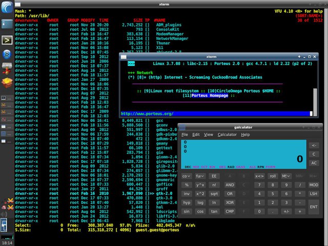The image size is (328, 246).
Task: Open galculator View menu
Action: [209, 134]
